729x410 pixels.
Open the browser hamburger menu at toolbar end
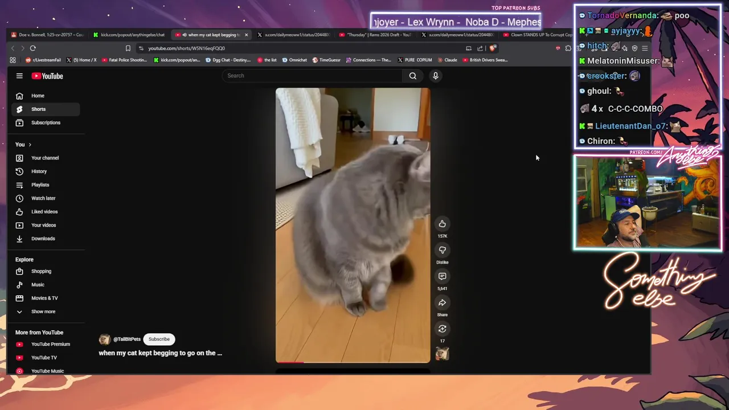click(645, 48)
